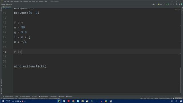This screenshot has height=103, width=183.
Task: Click the warnings inspection indicator in editor
Action: point(176,9)
